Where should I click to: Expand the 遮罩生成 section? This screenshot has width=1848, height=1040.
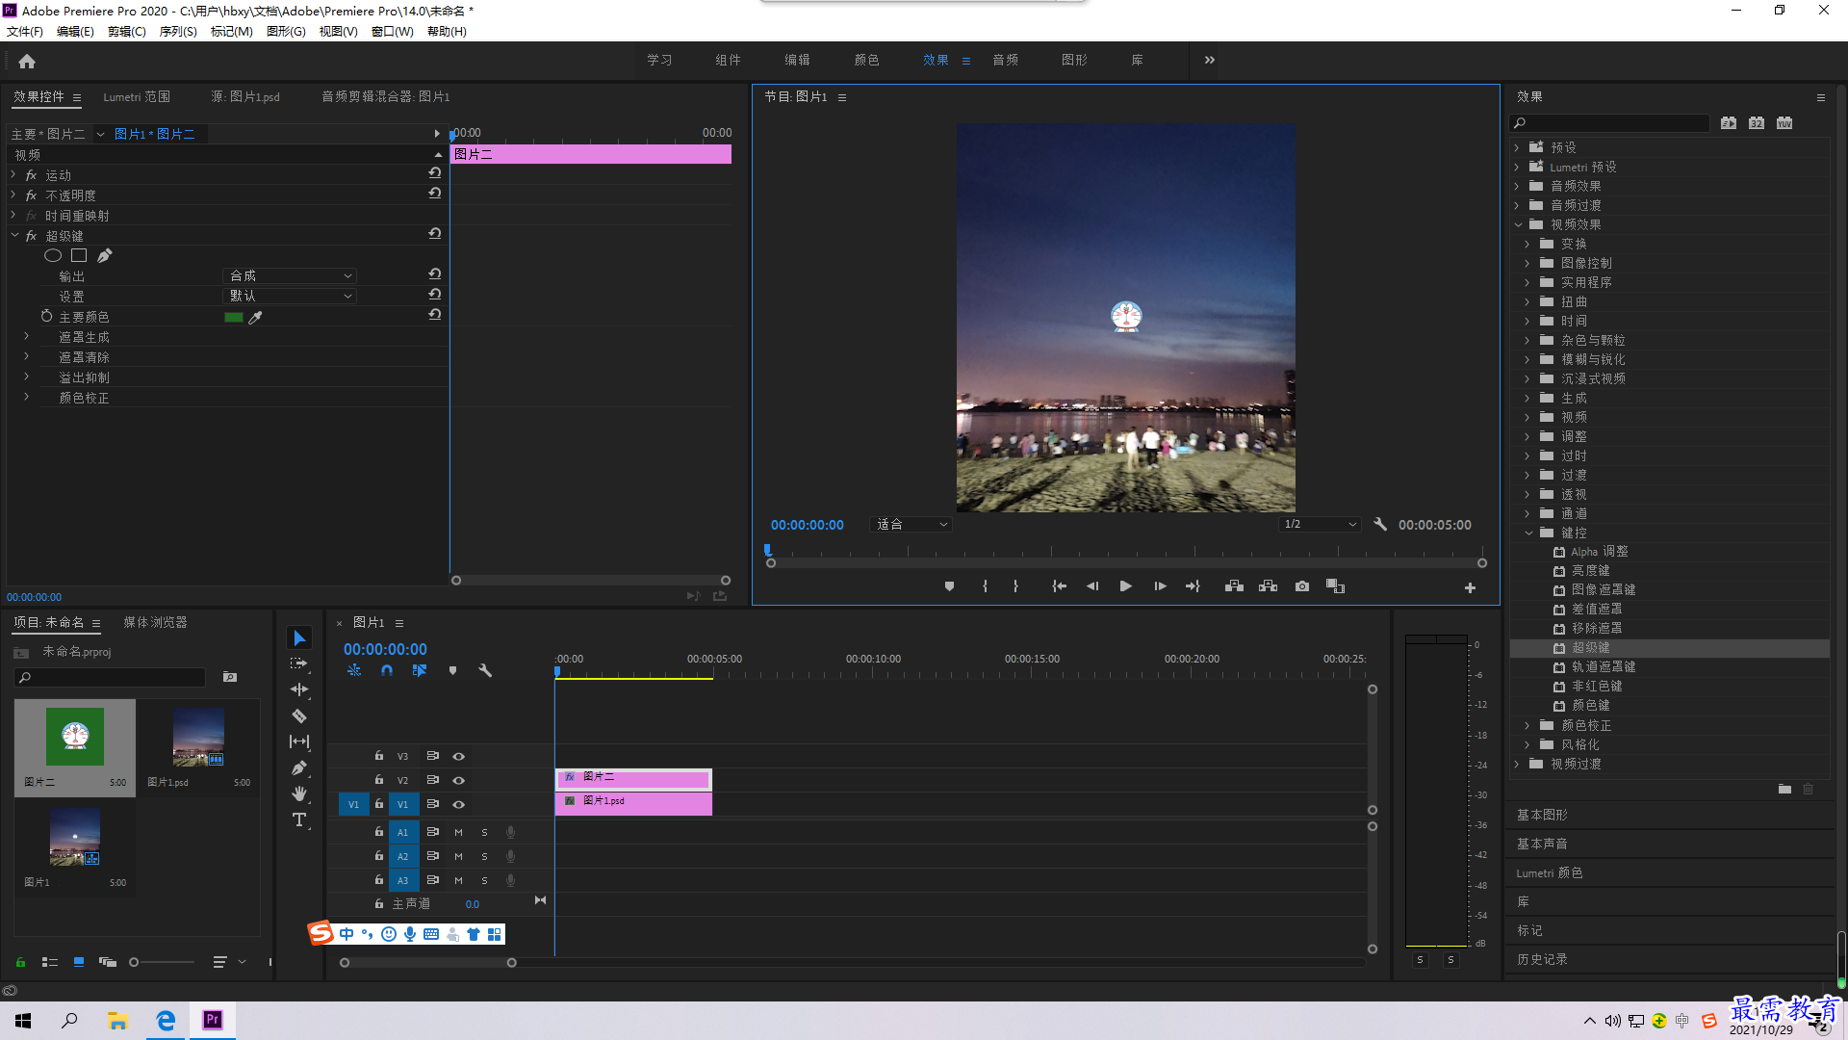(26, 336)
